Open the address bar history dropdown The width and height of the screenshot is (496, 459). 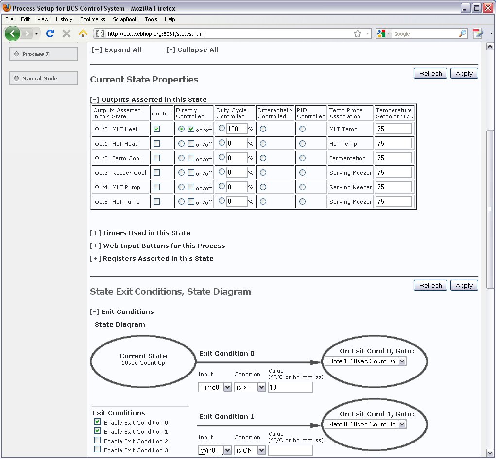click(x=367, y=33)
